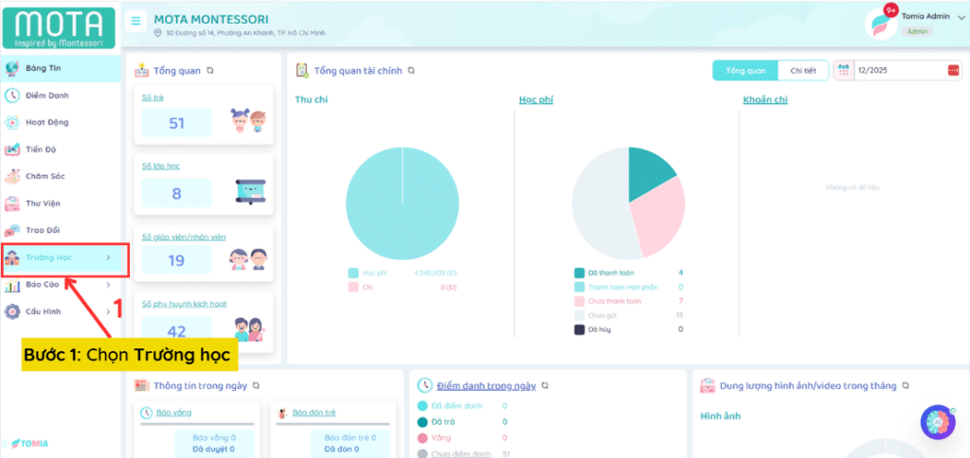The width and height of the screenshot is (970, 458).
Task: Go to Thư Viện in the sidebar
Action: pos(45,203)
